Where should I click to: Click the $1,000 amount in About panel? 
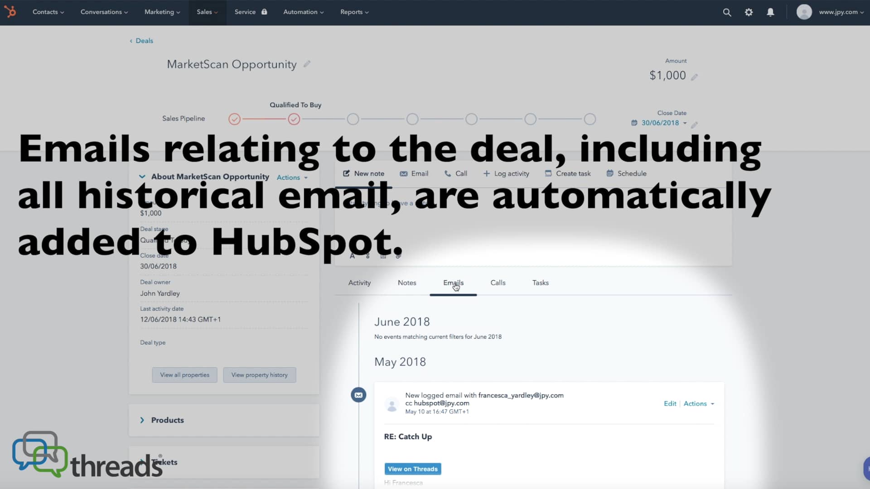point(151,213)
